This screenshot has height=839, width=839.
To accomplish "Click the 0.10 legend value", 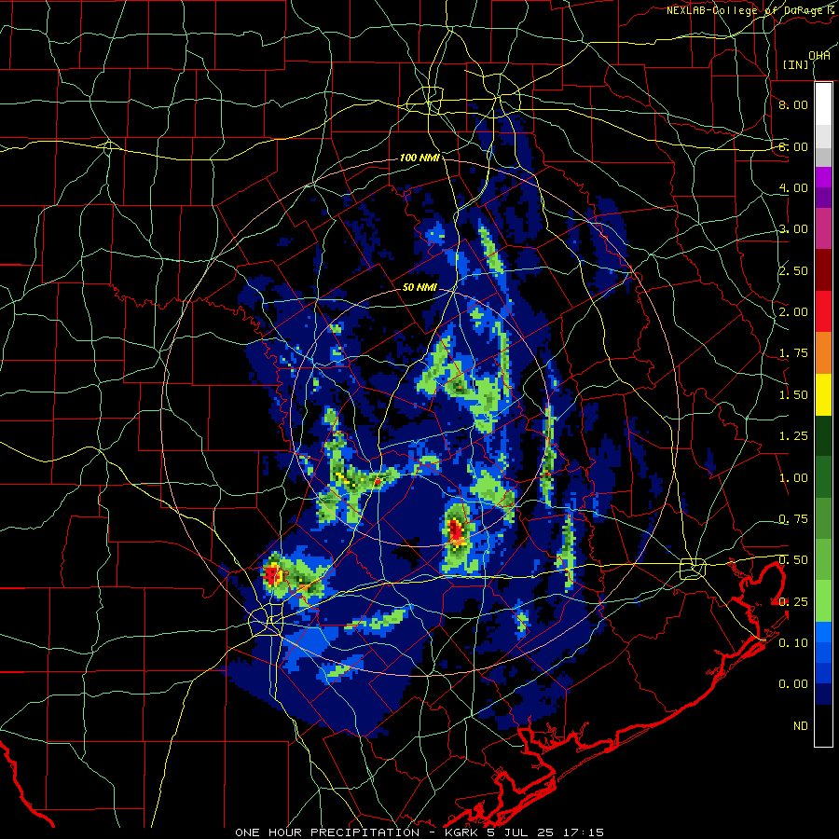I will tap(792, 643).
